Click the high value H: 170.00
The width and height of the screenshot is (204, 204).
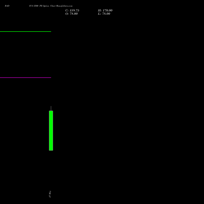[x=105, y=11]
